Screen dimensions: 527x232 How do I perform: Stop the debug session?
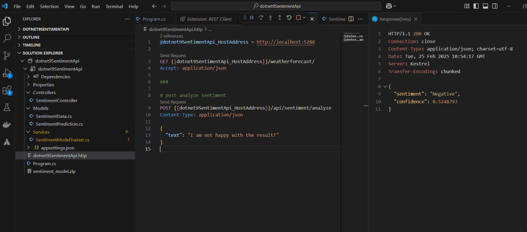click(298, 18)
